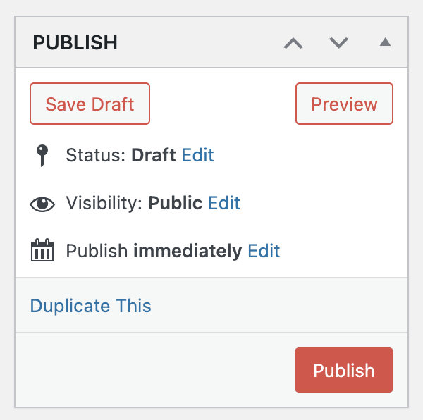The image size is (423, 420).
Task: Collapse the Publish panel with triangle toggle
Action: tap(385, 42)
